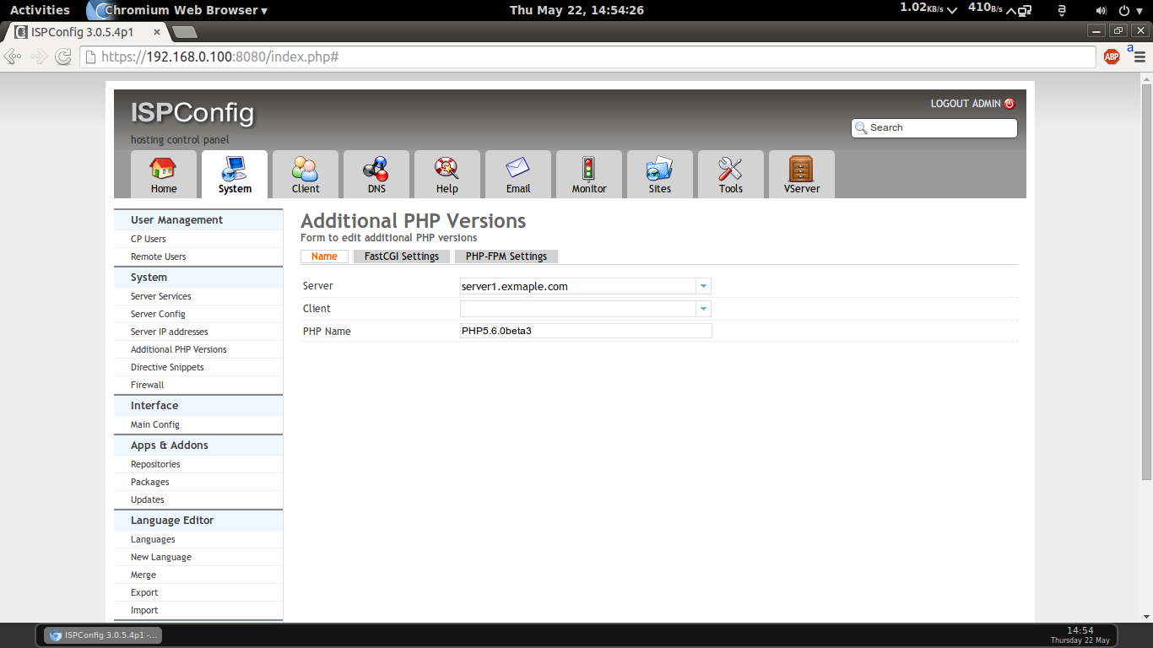Open the DNS module icon
1153x648 pixels.
coord(376,174)
